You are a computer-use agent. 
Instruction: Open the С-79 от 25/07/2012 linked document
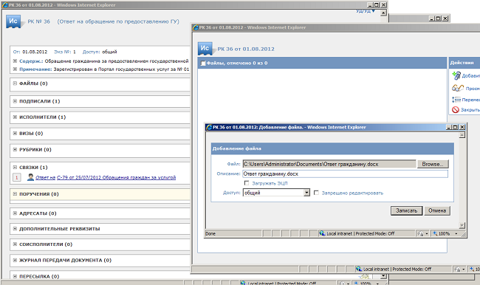pos(117,177)
